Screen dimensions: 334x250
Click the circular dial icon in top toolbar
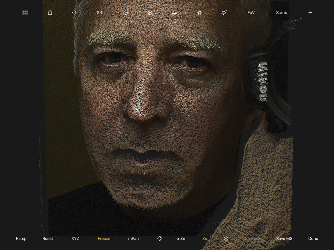126,13
